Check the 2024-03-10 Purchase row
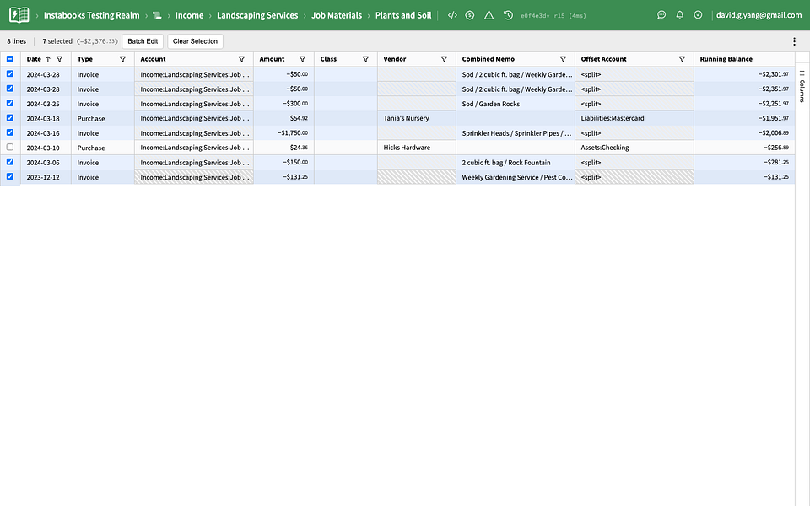The image size is (810, 506). 10,147
